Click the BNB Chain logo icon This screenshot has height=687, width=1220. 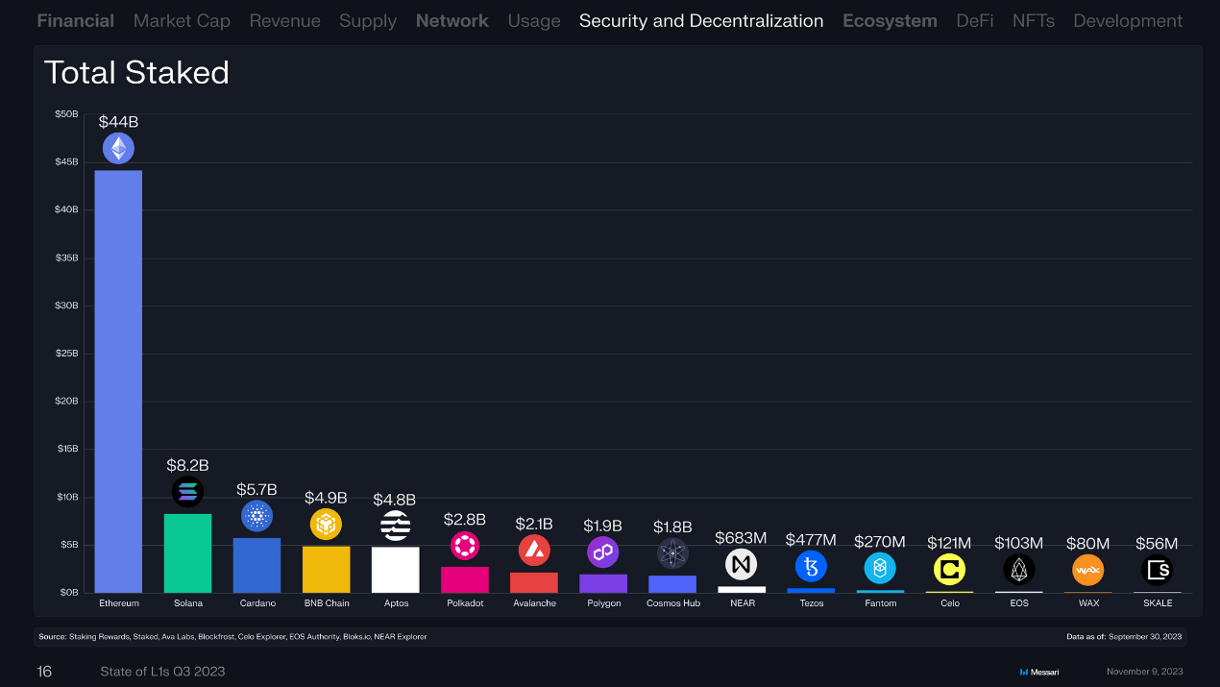tap(326, 525)
